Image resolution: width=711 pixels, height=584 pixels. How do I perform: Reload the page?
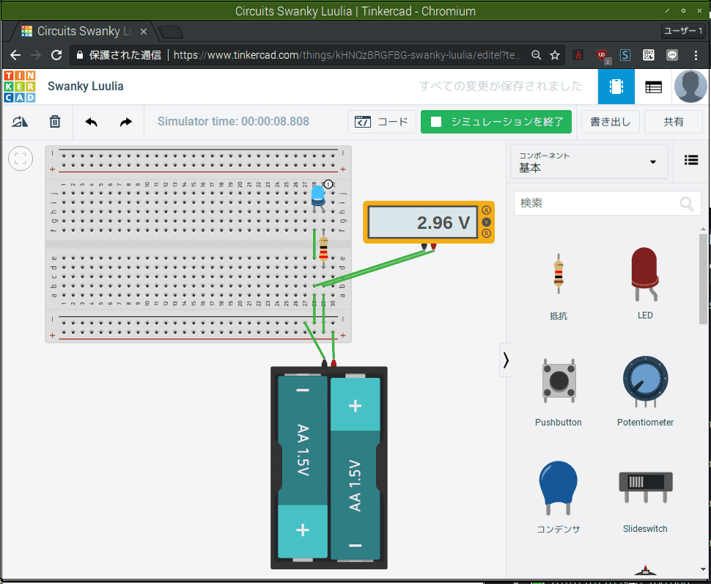[56, 55]
